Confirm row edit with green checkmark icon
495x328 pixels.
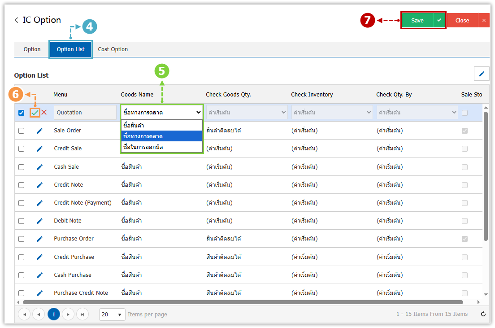pyautogui.click(x=35, y=113)
